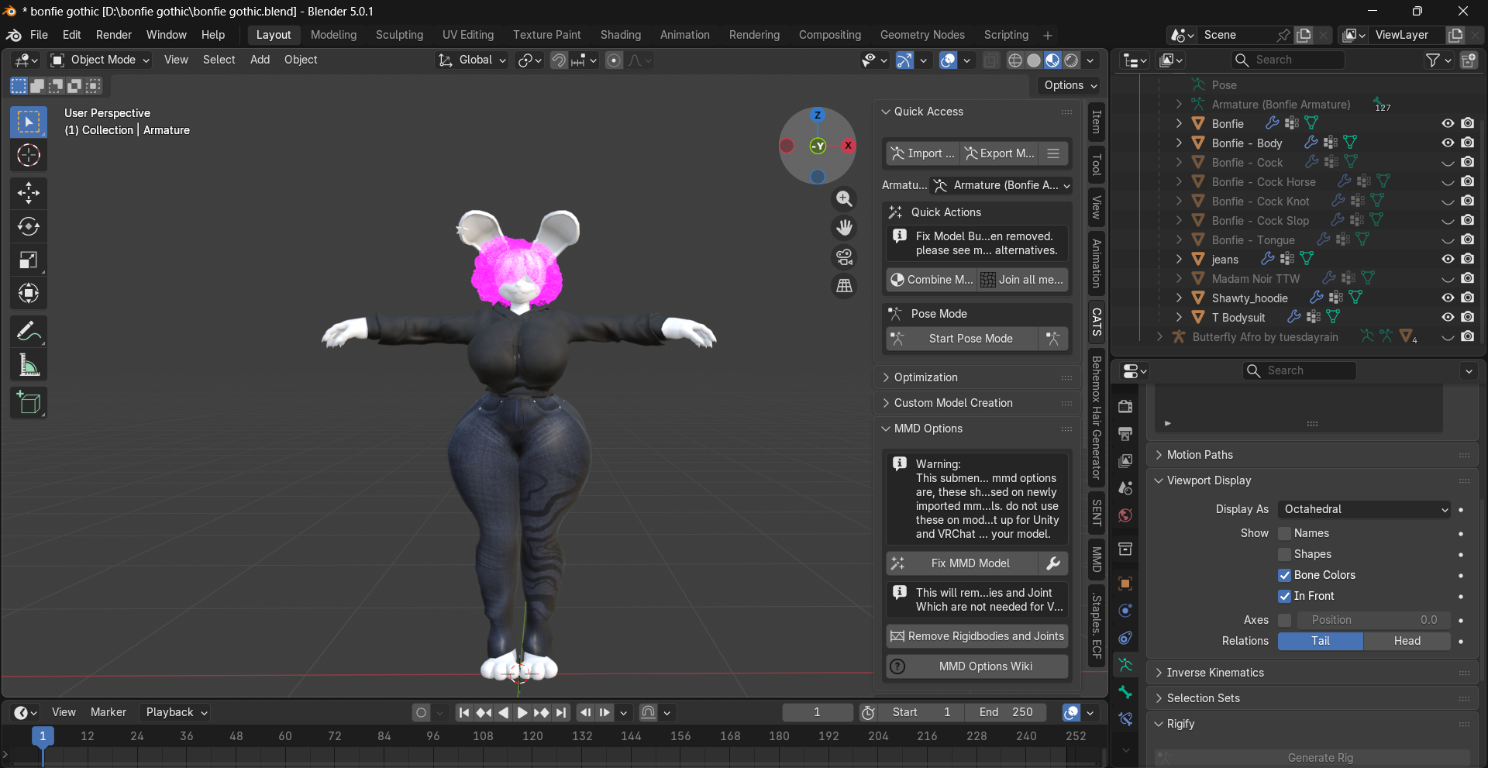This screenshot has height=768, width=1488.
Task: Switch to solid viewport shading
Action: (x=1033, y=60)
